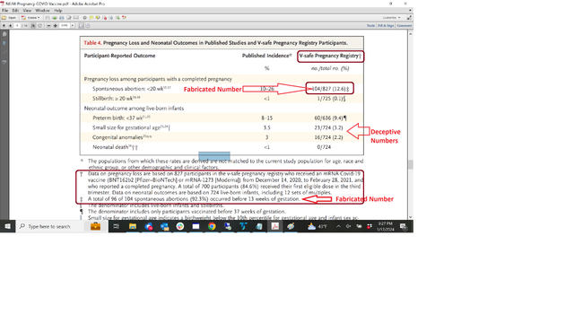Click the Print toolbar icon
Screen dimensions: 574x323
(x=62, y=18)
